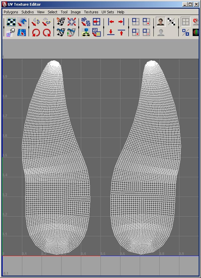Toggle the display image face icon
Image resolution: width=201 pixels, height=278 pixels.
pyautogui.click(x=161, y=22)
